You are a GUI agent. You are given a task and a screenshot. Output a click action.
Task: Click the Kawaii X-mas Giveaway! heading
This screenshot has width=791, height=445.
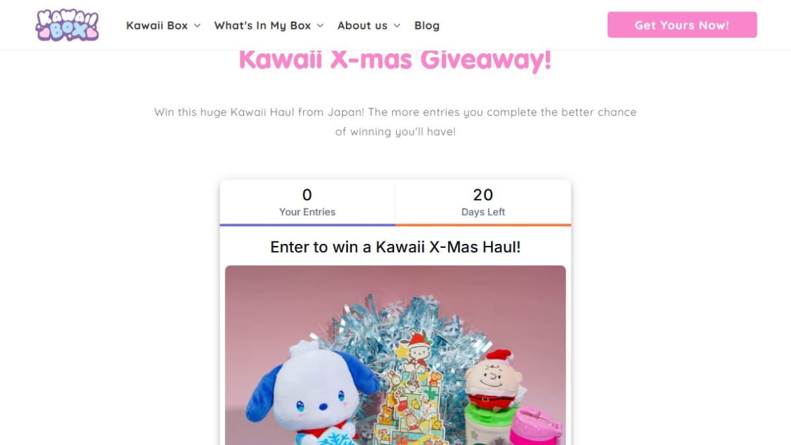tap(395, 59)
